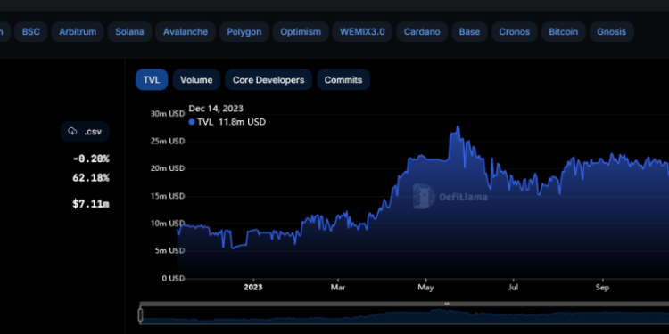Click the May x-axis label

(425, 288)
